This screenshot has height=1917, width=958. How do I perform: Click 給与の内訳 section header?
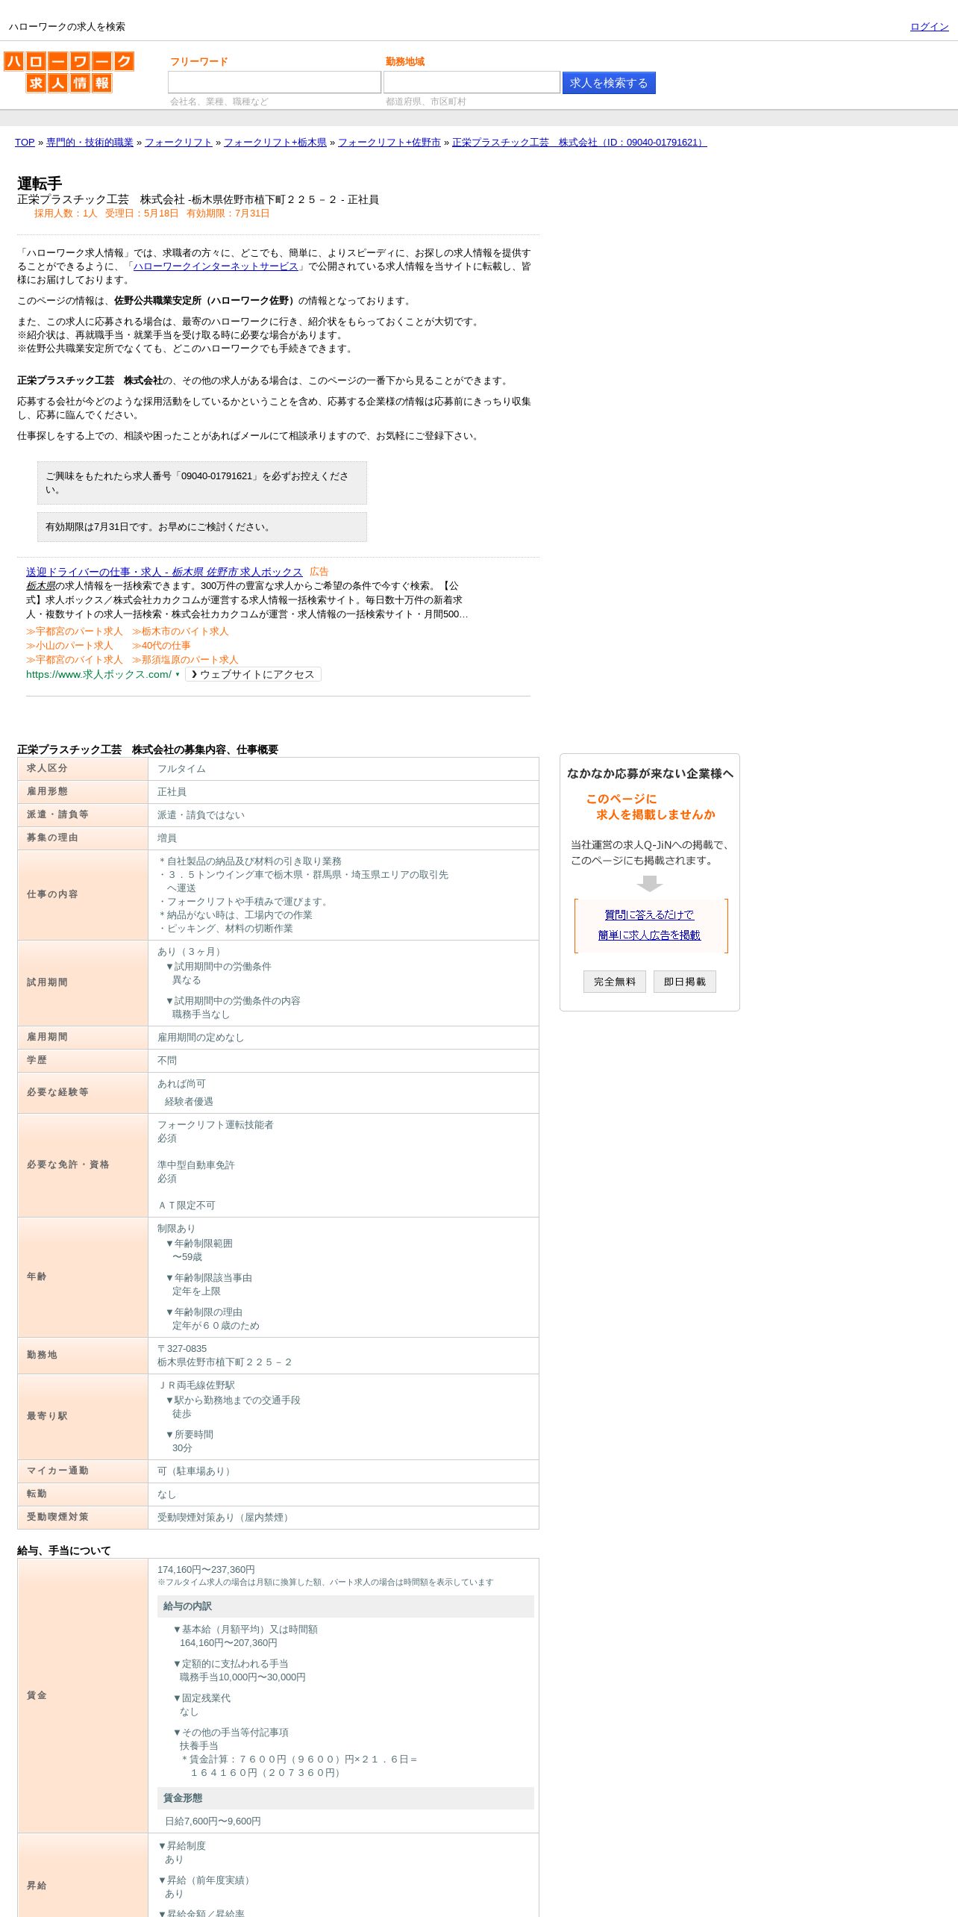click(345, 1606)
